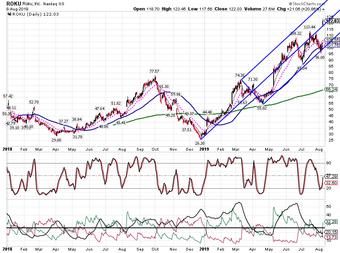340x253 pixels.
Task: Click the 57.42 peak price label
Action: tap(8, 96)
